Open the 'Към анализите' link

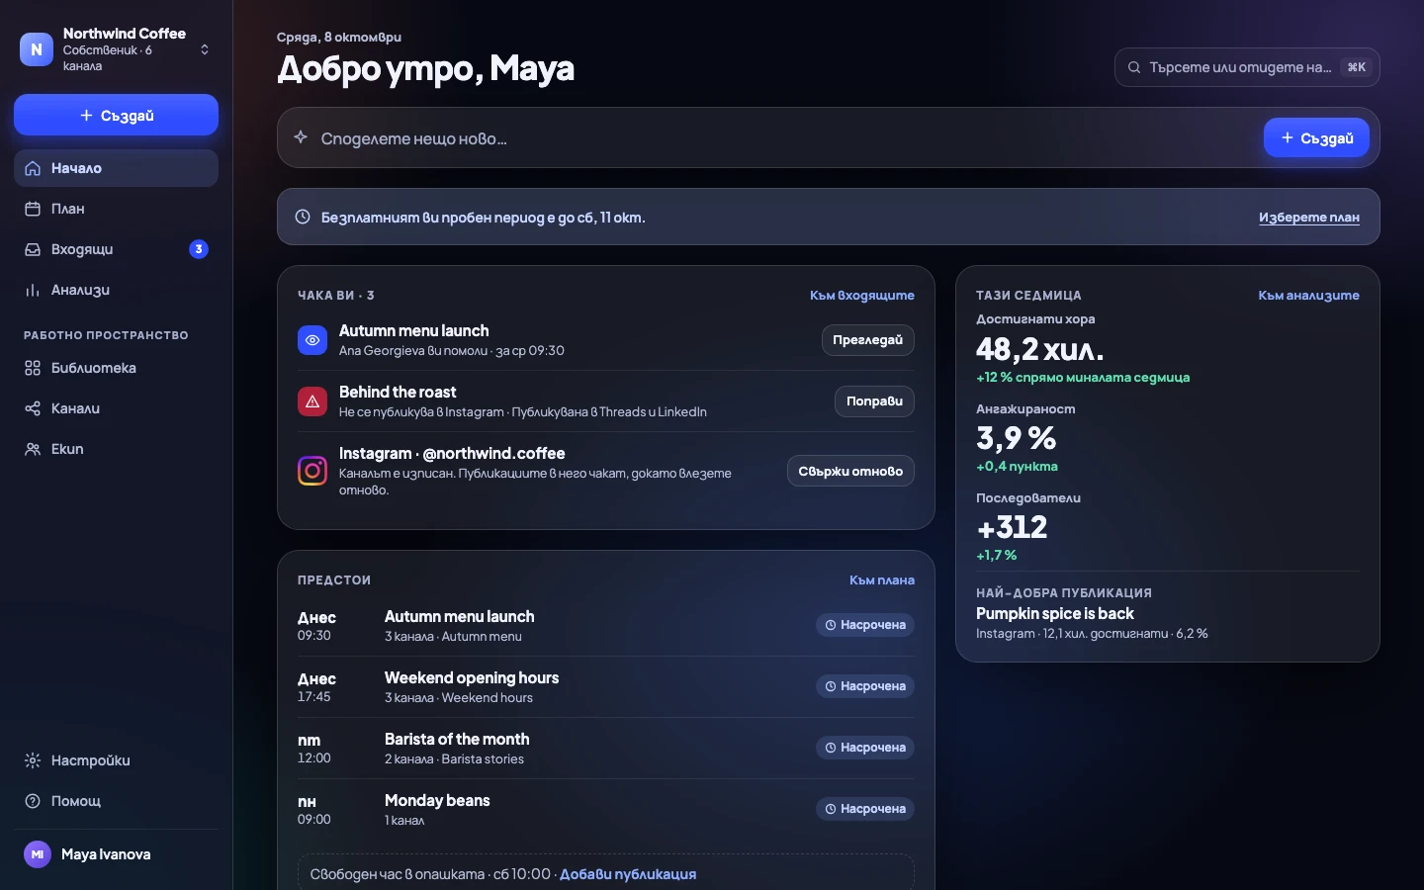click(x=1308, y=296)
